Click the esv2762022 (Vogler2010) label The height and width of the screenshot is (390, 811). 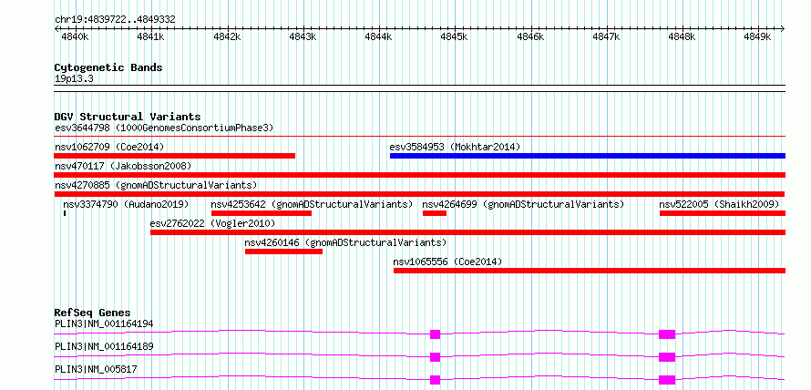212,223
